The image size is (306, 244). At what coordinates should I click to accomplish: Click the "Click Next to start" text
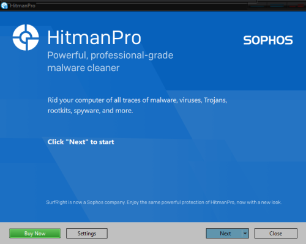(81, 142)
